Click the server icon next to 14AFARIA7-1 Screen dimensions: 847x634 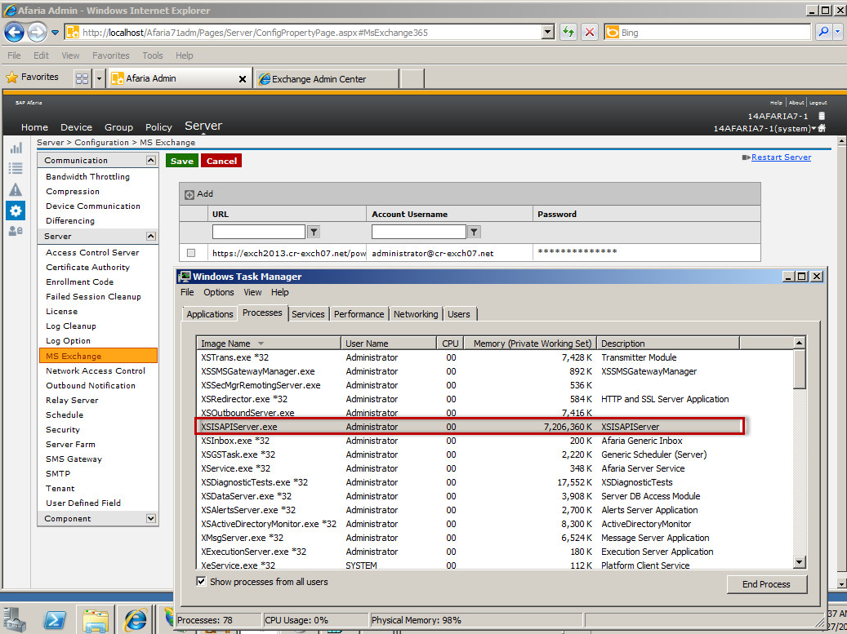pyautogui.click(x=822, y=116)
